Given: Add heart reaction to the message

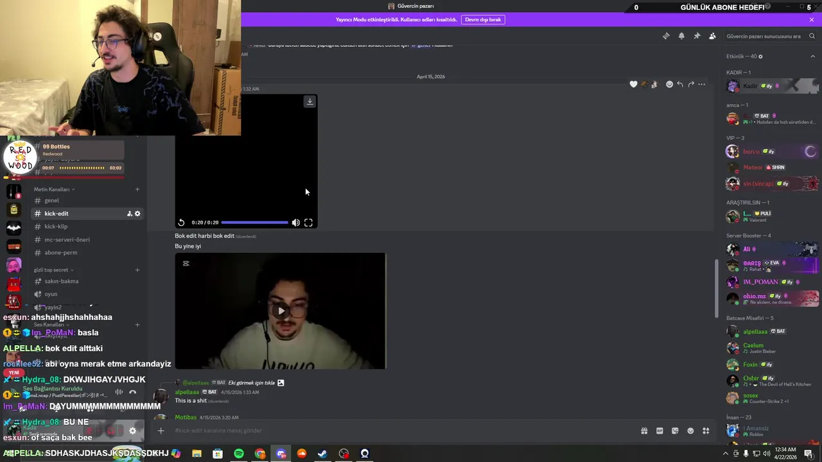Looking at the screenshot, I should (633, 84).
